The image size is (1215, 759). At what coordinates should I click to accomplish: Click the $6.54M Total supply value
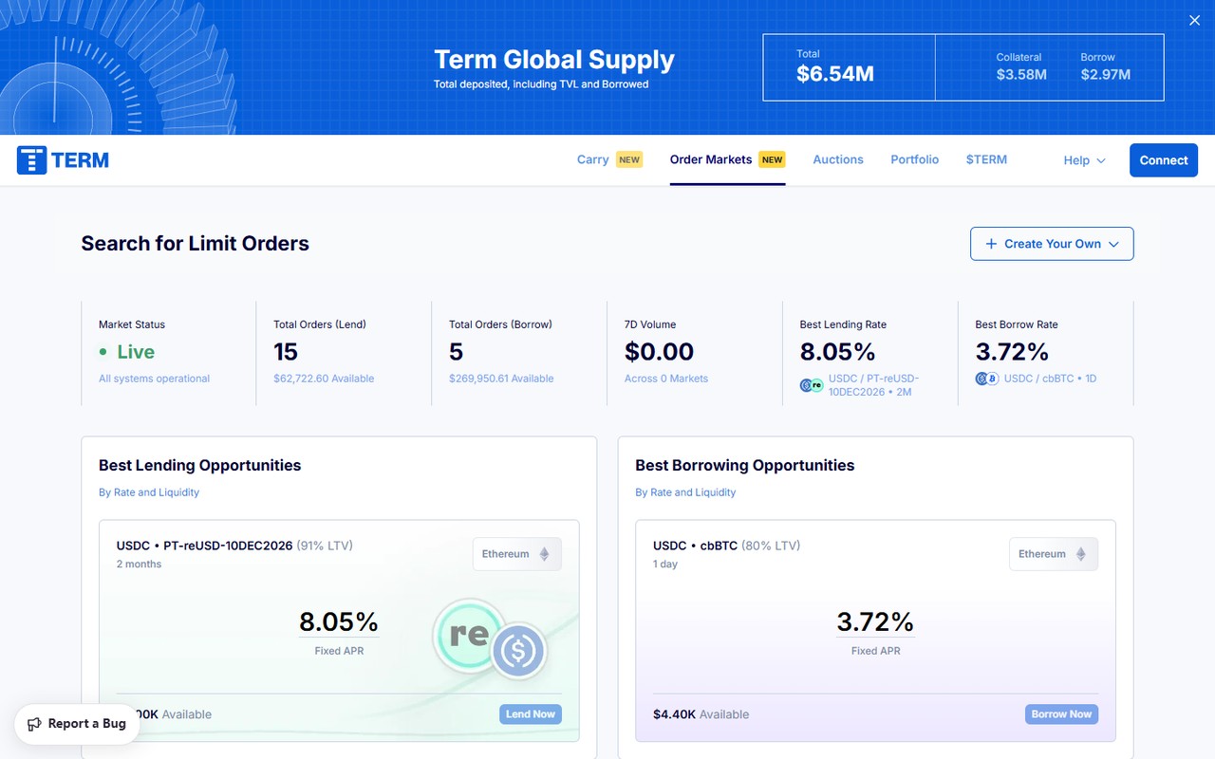[x=835, y=74]
